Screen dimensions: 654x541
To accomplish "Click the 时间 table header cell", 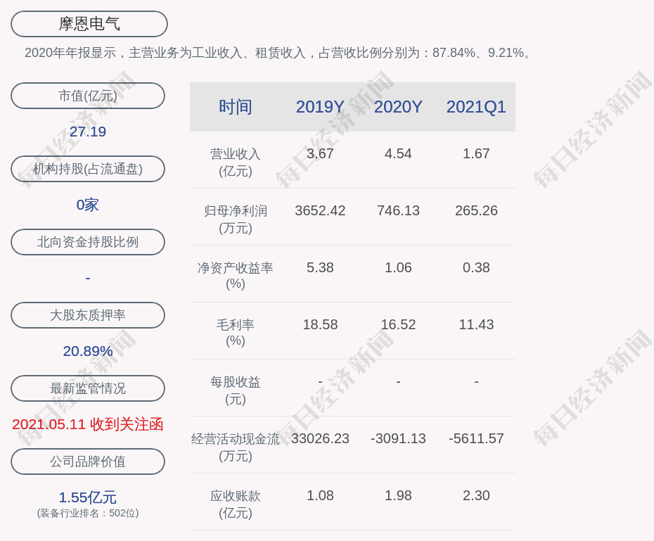I will (x=236, y=107).
